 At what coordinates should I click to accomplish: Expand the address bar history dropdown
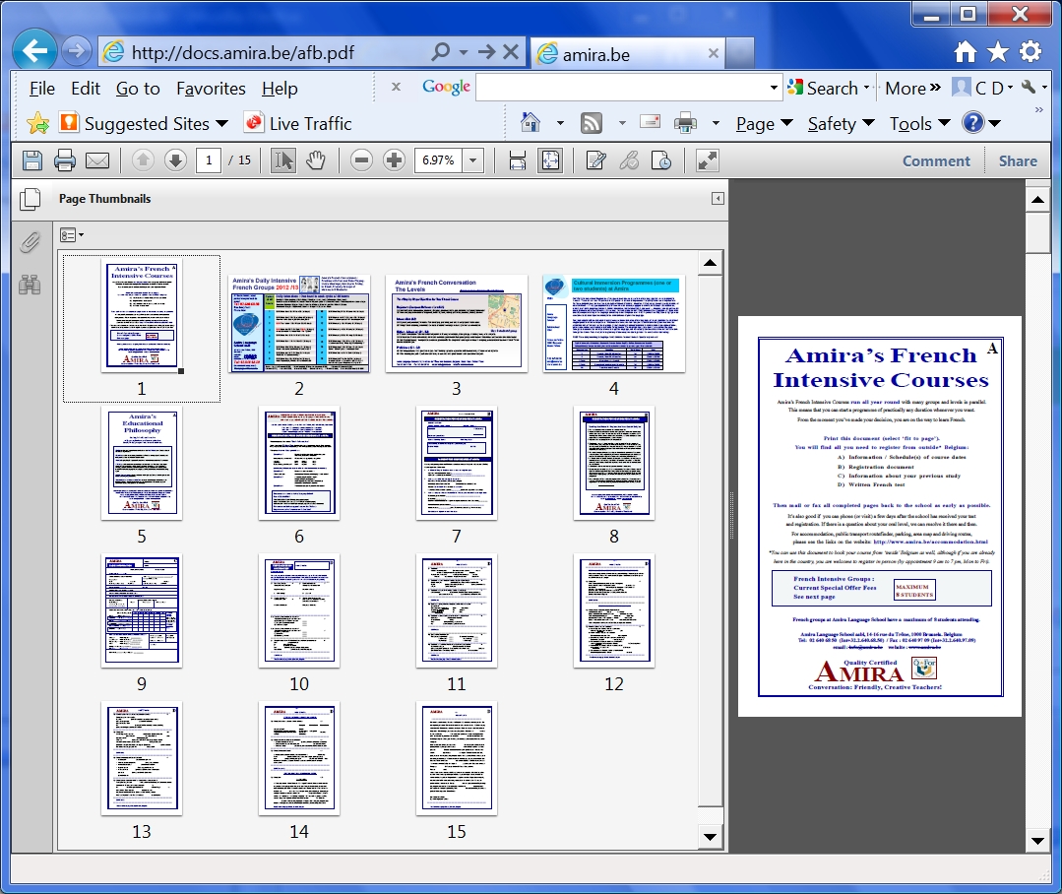pos(464,51)
